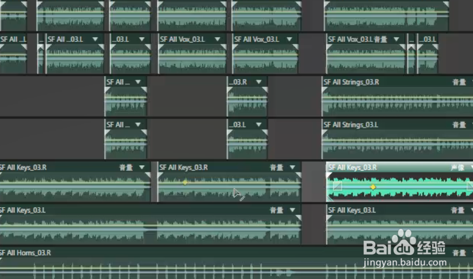
Task: Open dropdown arrow on the _03.R clip
Action: click(x=259, y=82)
